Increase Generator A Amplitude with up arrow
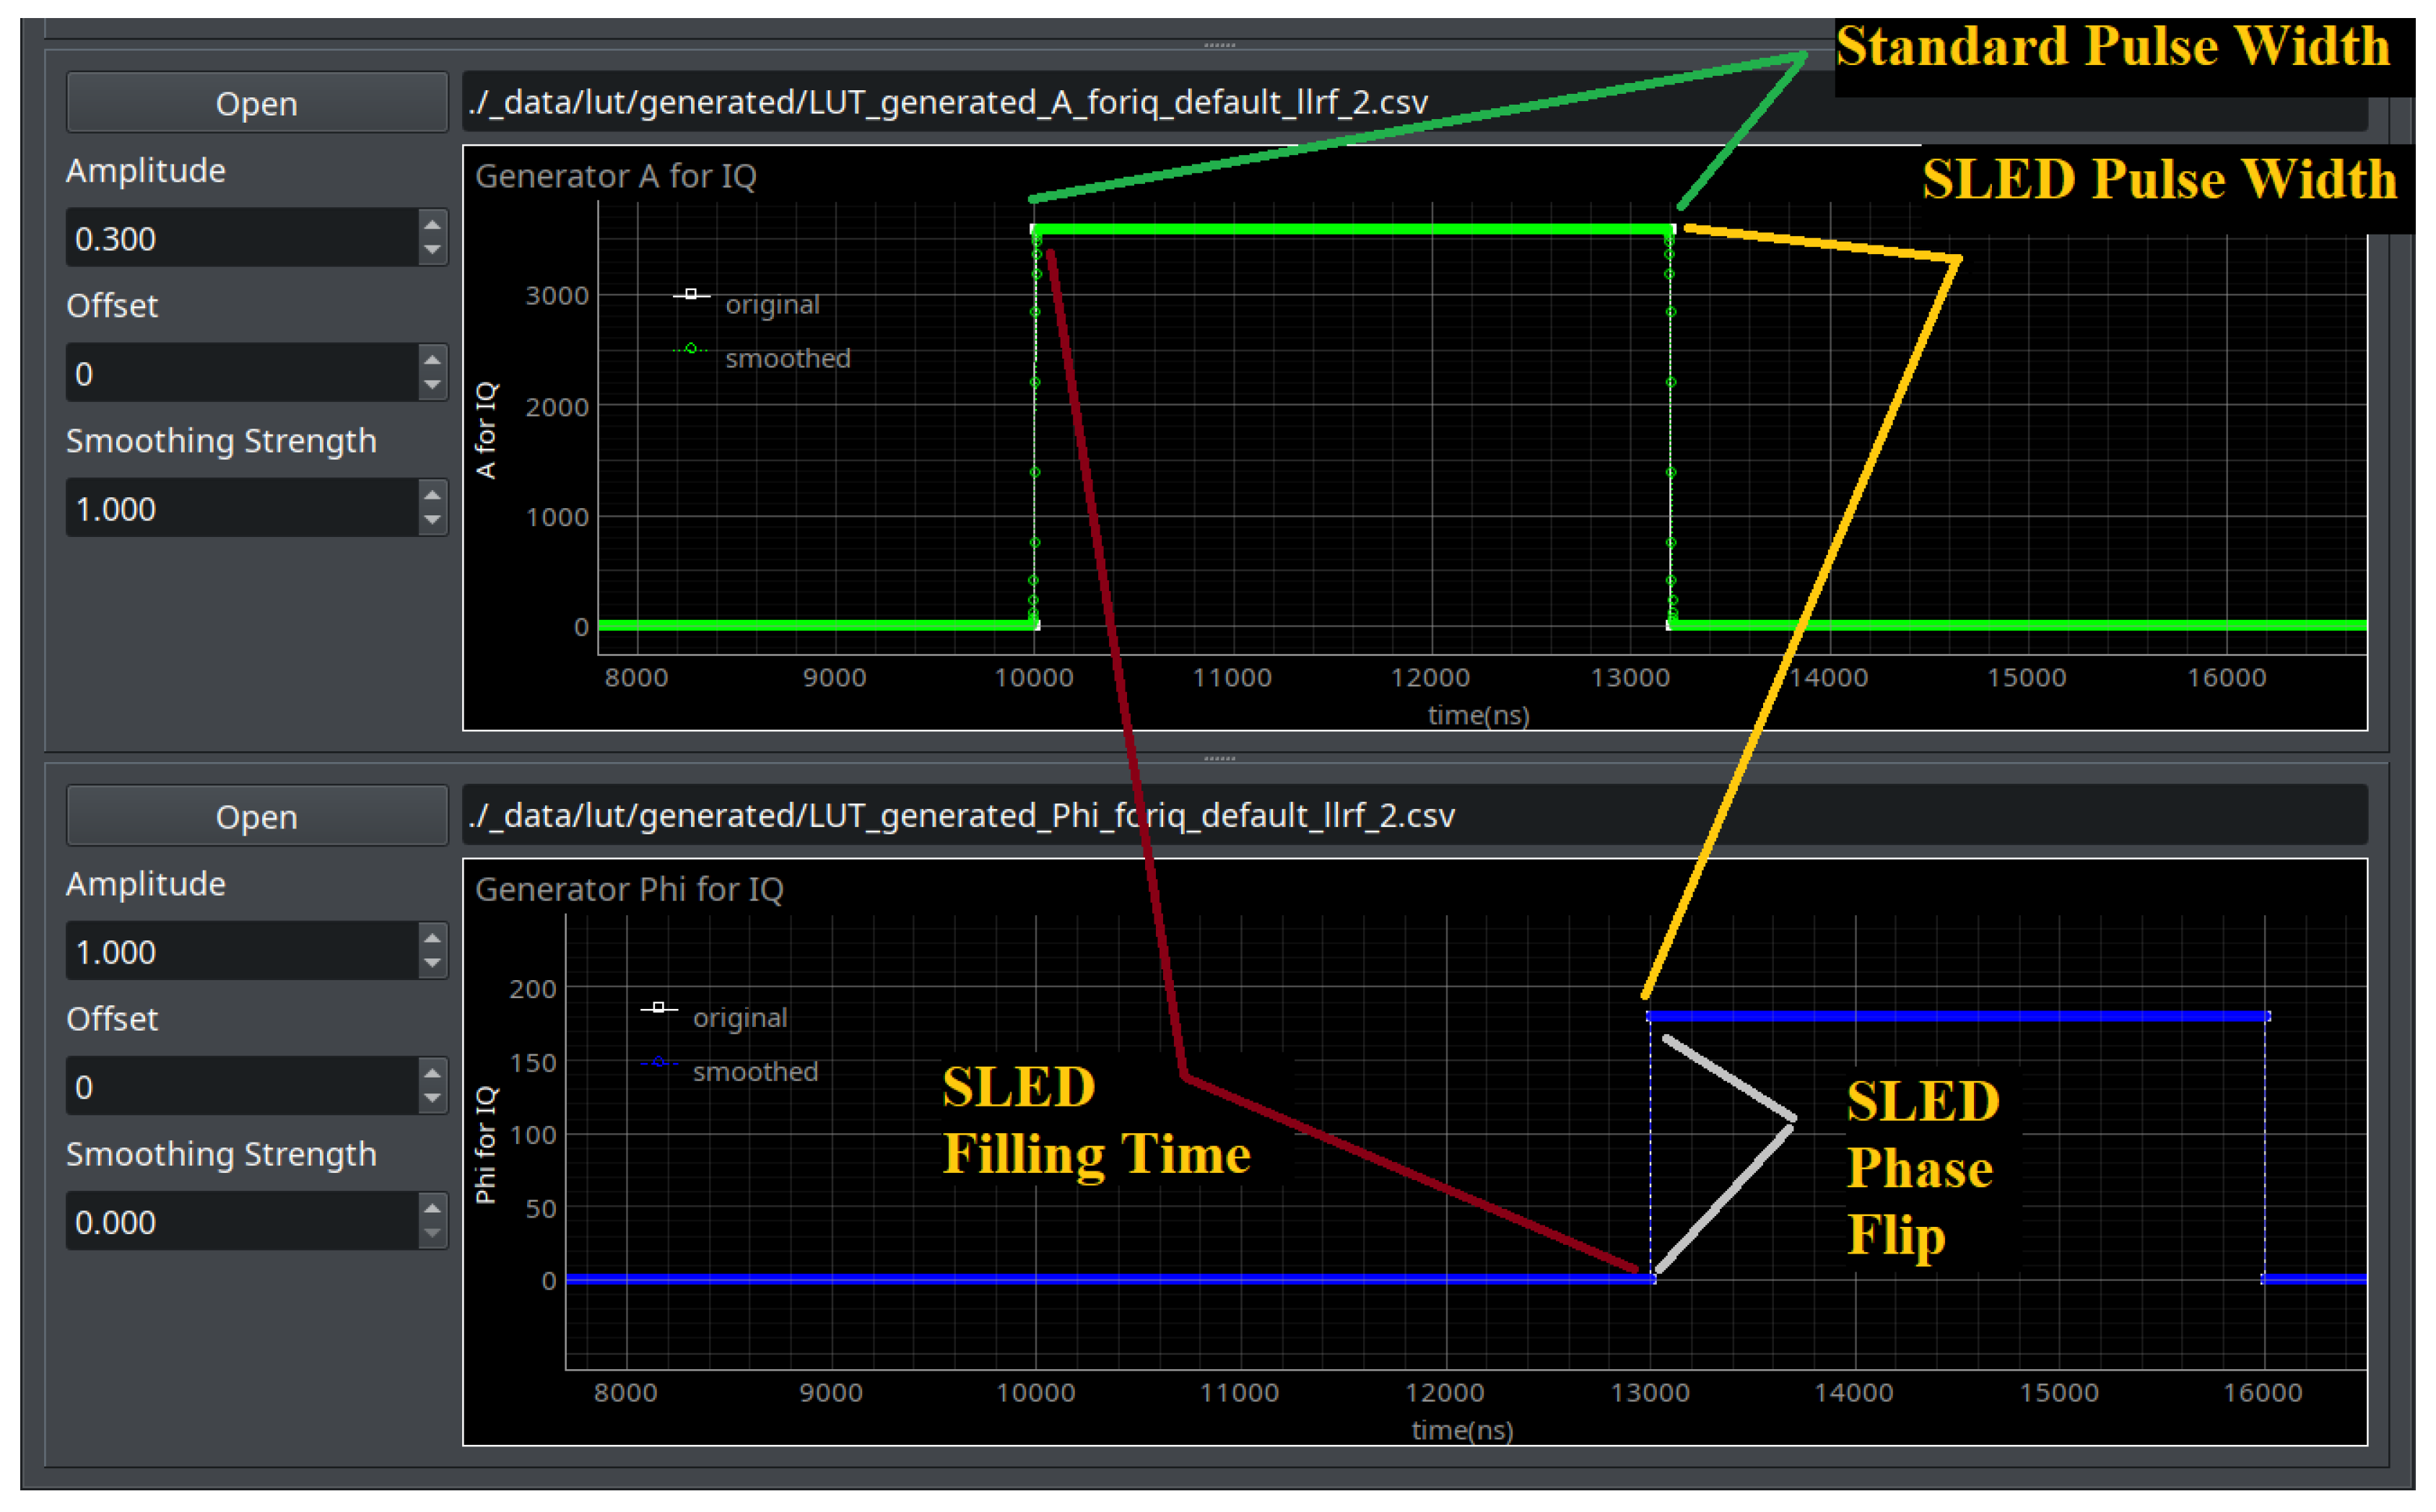 432,225
